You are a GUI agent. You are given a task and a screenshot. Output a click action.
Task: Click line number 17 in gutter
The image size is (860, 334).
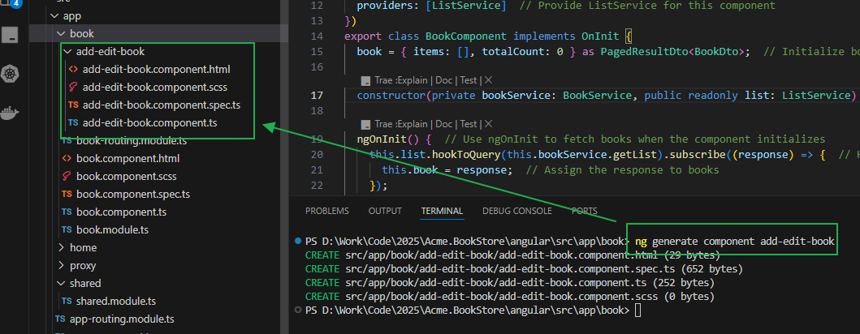tap(317, 96)
